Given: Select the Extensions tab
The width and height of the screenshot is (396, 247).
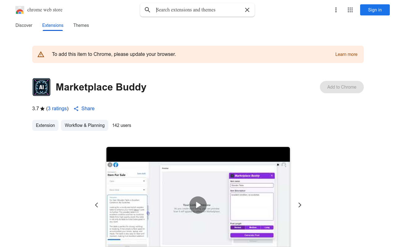Looking at the screenshot, I should point(53,25).
